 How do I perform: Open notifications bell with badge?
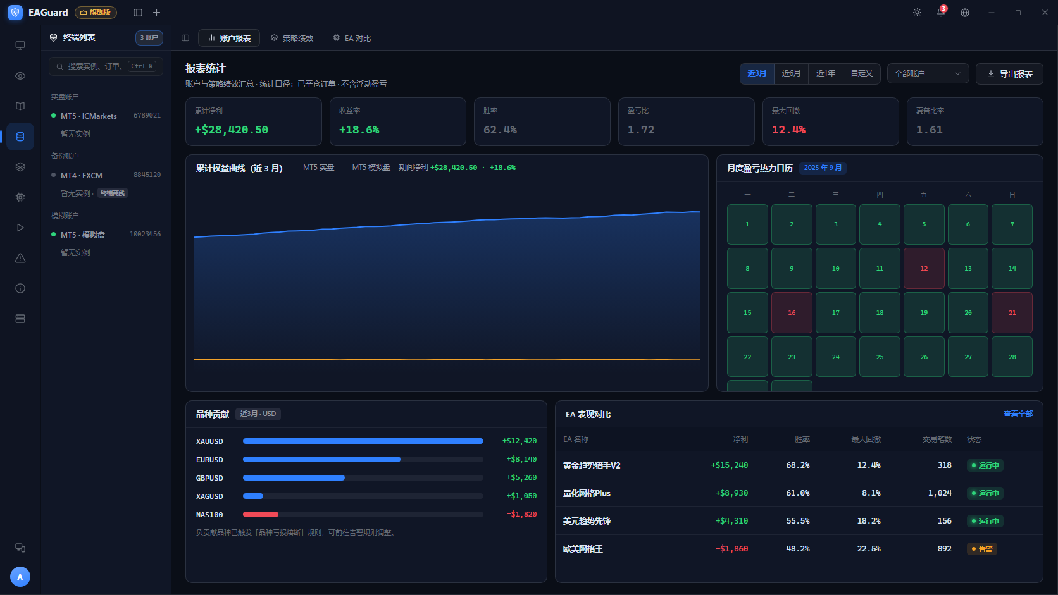(941, 13)
